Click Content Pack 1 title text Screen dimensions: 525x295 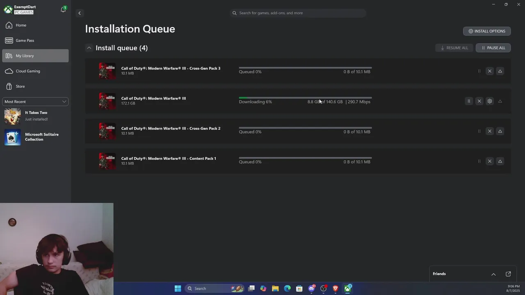[x=169, y=159]
